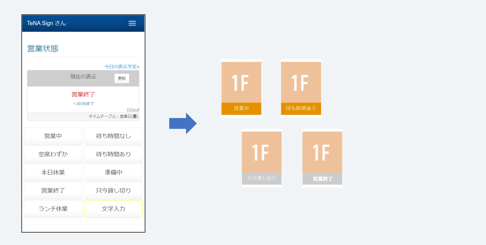Click the 更新 refresh button
The width and height of the screenshot is (486, 245).
122,78
